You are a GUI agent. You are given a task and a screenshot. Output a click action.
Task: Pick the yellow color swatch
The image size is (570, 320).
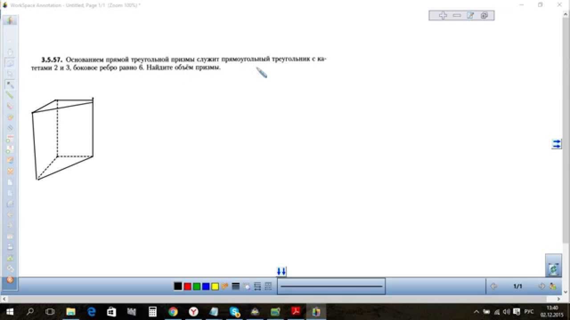[215, 286]
